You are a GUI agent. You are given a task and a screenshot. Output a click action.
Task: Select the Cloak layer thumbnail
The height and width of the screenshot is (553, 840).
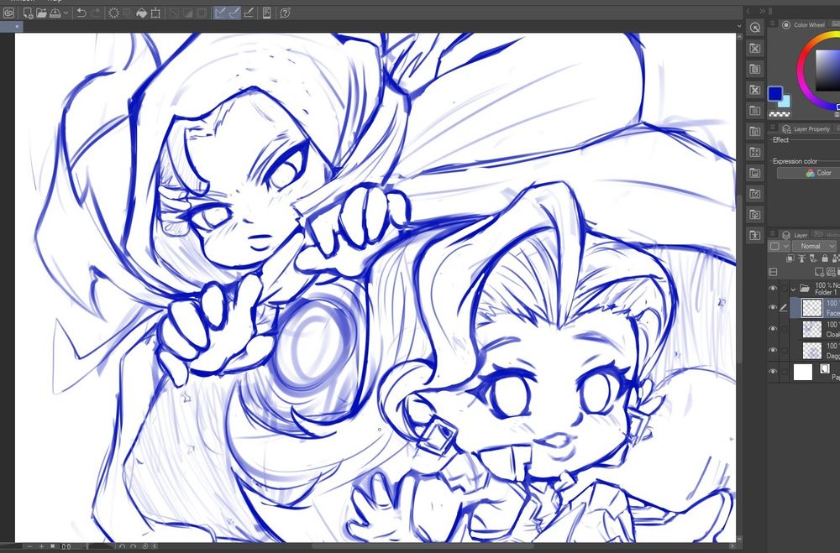tap(811, 329)
